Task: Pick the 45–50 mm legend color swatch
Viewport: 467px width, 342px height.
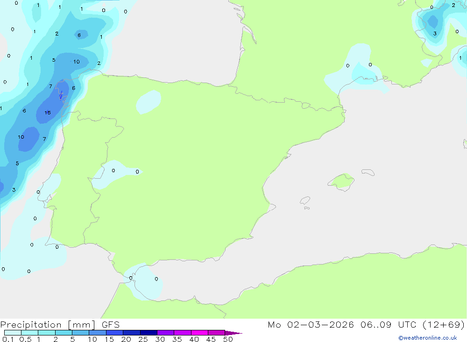Action: pyautogui.click(x=216, y=333)
